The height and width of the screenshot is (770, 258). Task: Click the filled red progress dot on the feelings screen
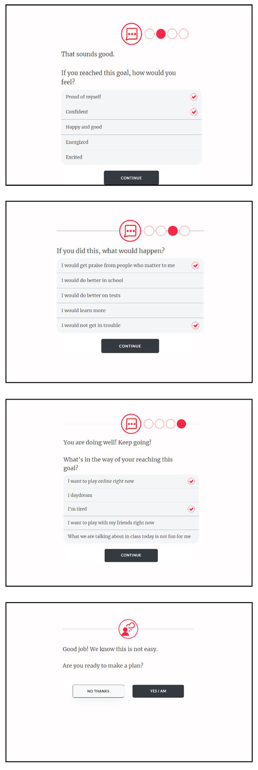pyautogui.click(x=161, y=34)
